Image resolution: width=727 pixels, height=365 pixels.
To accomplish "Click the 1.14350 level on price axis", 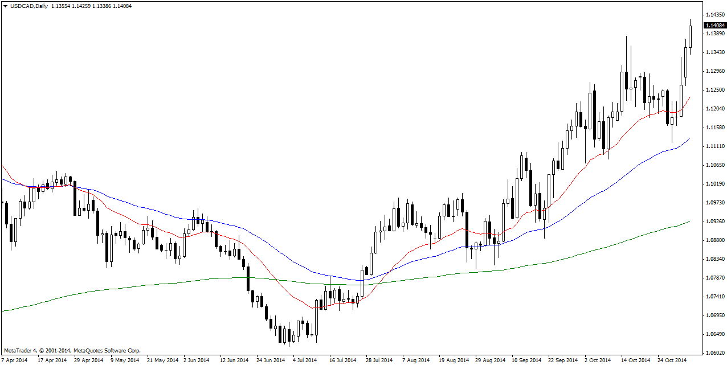I will pyautogui.click(x=715, y=14).
